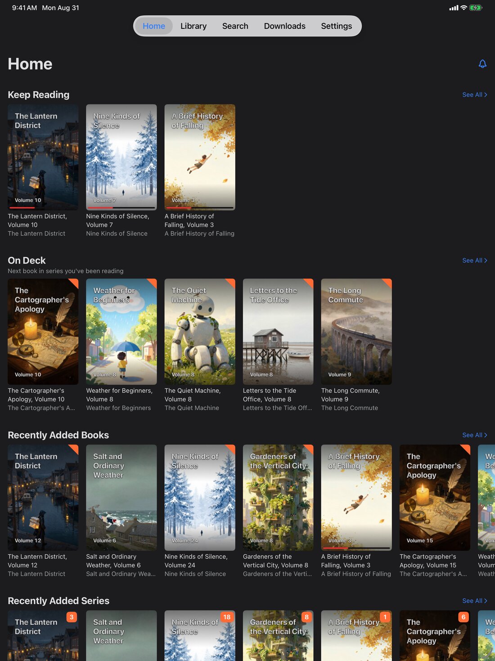Tap the cellular signal bars icon

tap(454, 8)
